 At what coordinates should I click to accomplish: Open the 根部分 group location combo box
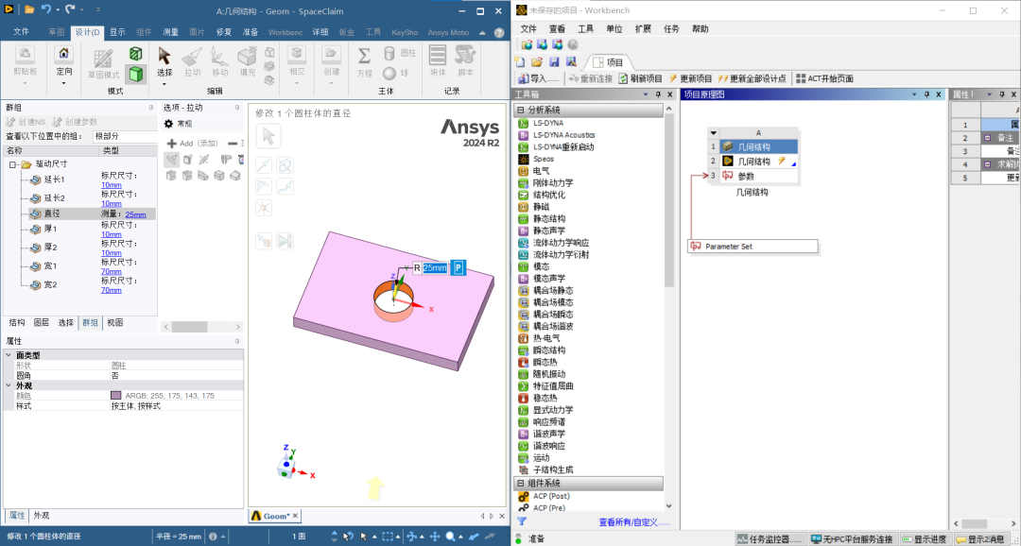point(125,136)
